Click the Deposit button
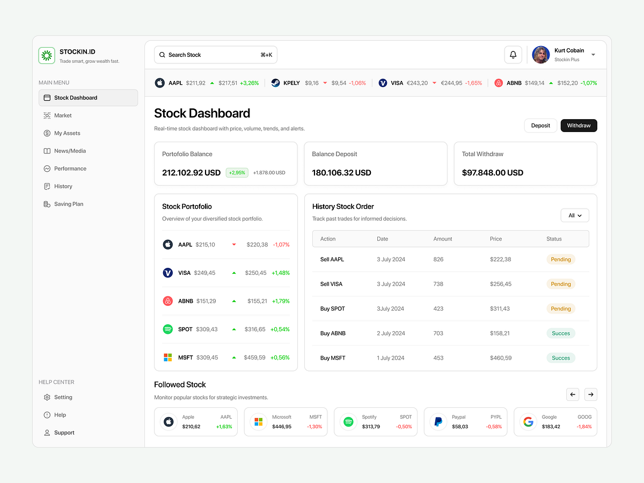Image resolution: width=644 pixels, height=483 pixels. [x=540, y=125]
